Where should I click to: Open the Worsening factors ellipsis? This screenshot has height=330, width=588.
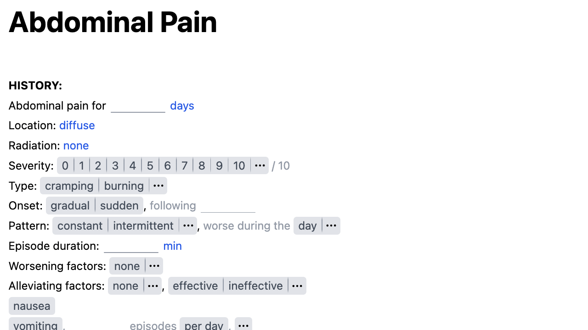coord(154,266)
